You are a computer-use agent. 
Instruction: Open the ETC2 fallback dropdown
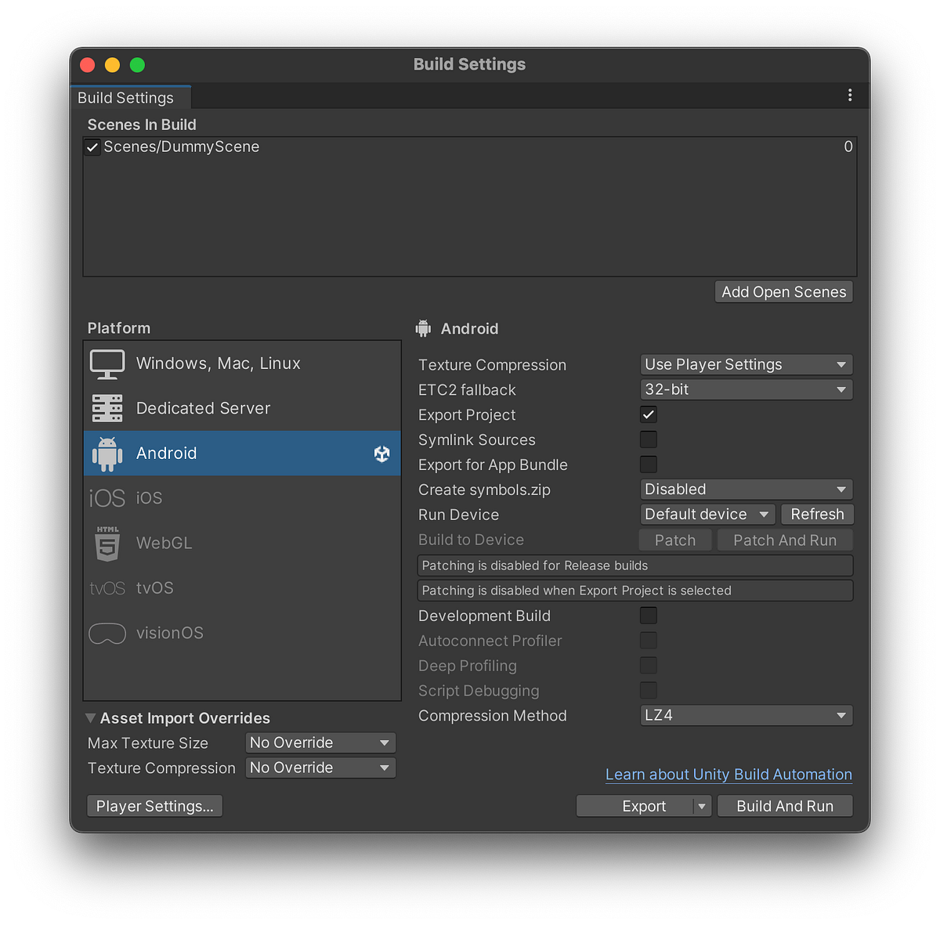tap(745, 389)
